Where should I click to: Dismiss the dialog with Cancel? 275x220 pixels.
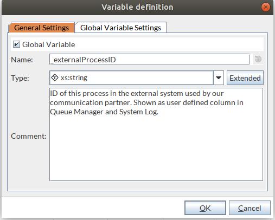[250, 208]
